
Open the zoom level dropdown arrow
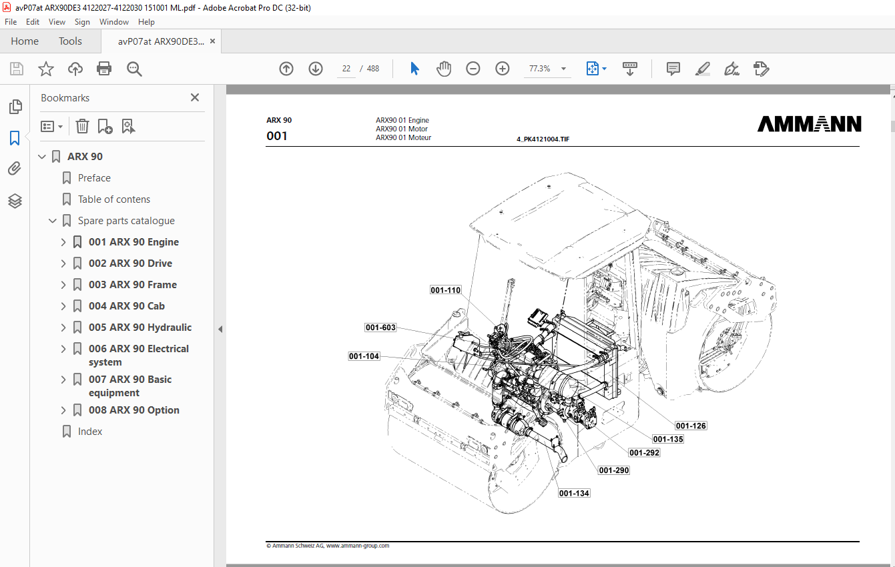coord(563,69)
